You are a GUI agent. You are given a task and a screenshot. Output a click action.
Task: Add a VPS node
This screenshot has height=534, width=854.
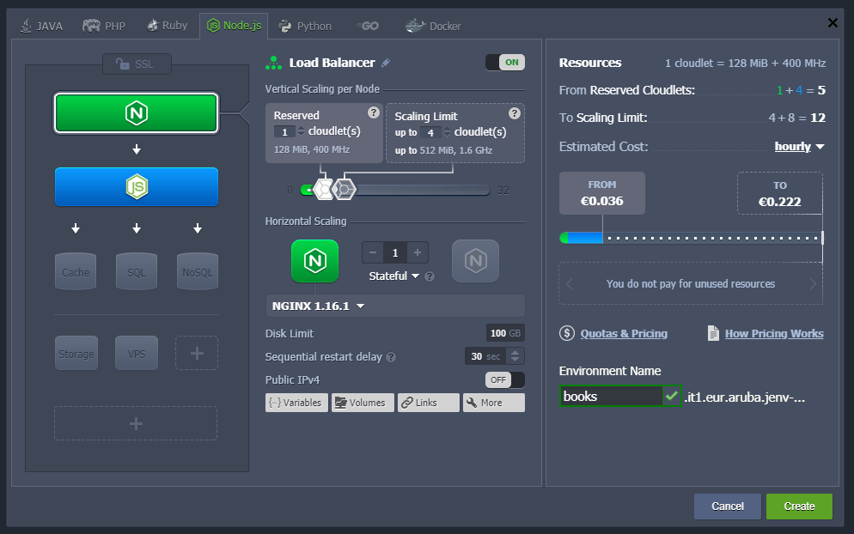point(136,353)
